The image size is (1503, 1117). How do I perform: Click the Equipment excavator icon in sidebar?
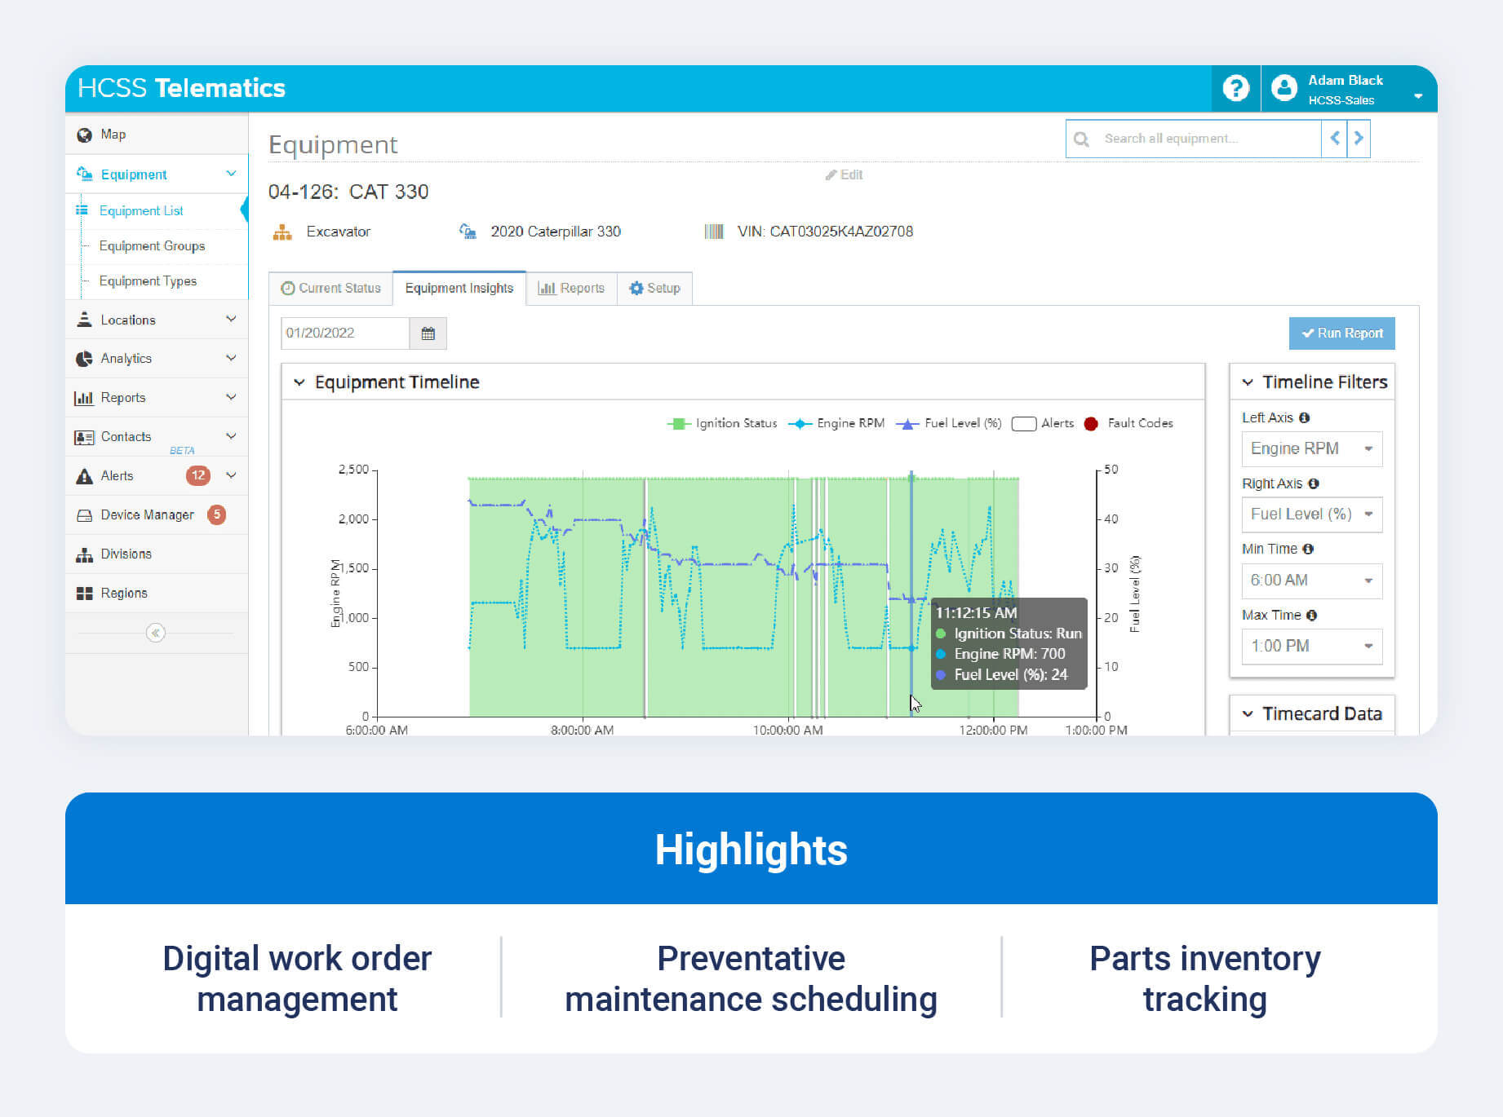84,174
